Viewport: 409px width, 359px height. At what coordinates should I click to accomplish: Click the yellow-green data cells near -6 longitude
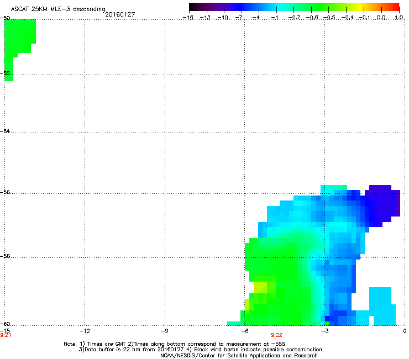[261, 287]
